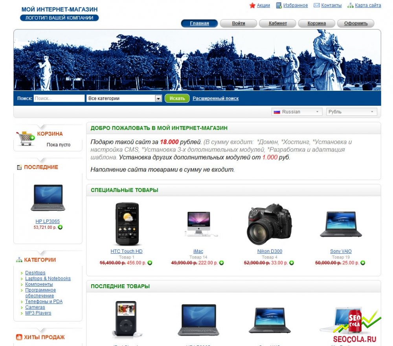This screenshot has height=346, width=393.
Task: Click the Избранное bookmark icon
Action: (279, 5)
